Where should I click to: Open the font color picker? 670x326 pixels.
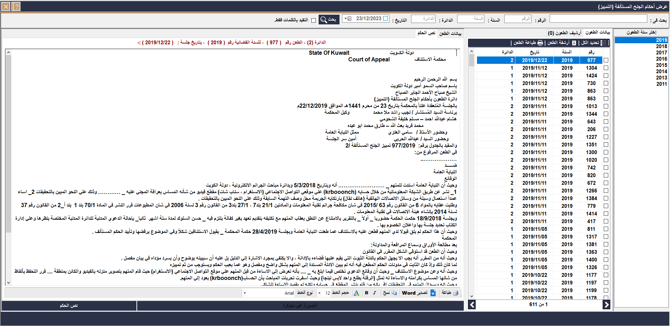pos(356,293)
